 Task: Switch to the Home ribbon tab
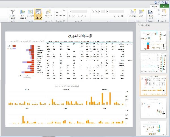pyautogui.click(x=154, y=7)
